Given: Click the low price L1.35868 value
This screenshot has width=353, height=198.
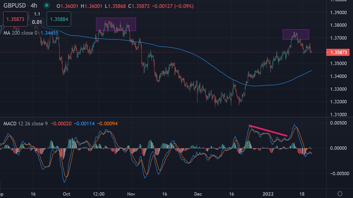Looking at the screenshot, I should tap(115, 6).
